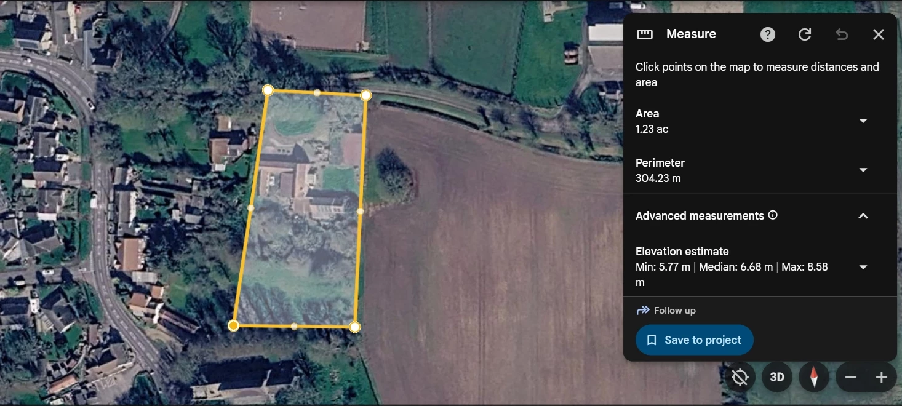Image resolution: width=902 pixels, height=406 pixels.
Task: Click the midpoint handle on polygon's left edge
Action: 250,208
